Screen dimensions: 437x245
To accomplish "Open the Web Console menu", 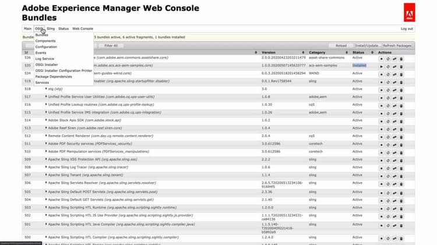I will (x=83, y=29).
